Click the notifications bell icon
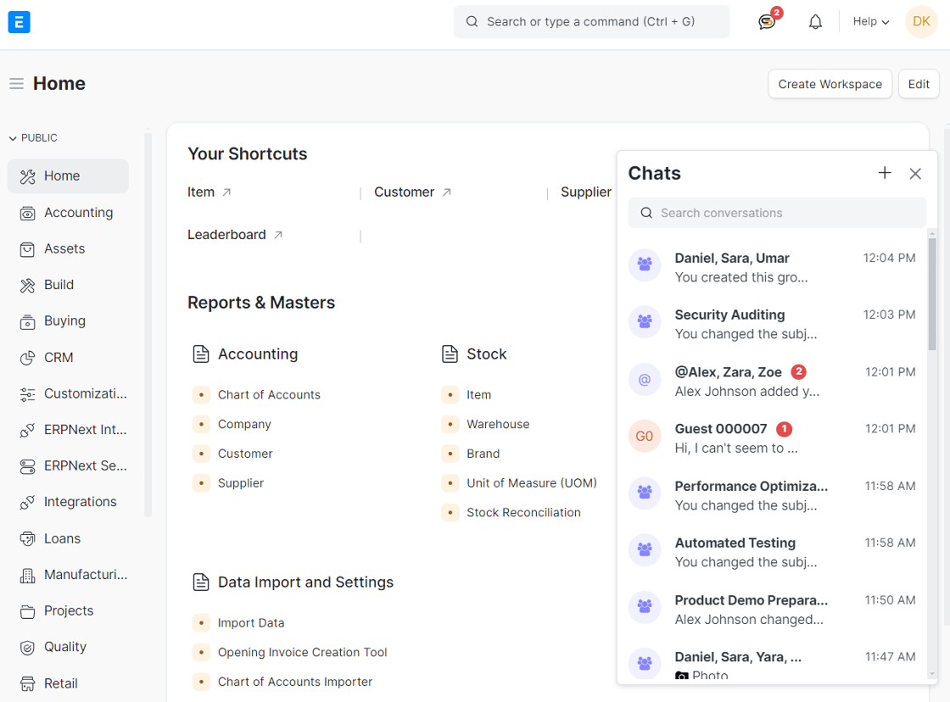 point(815,22)
